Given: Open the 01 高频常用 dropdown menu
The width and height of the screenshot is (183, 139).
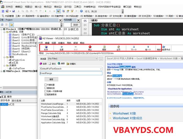Looking at the screenshot, I should [29, 16].
